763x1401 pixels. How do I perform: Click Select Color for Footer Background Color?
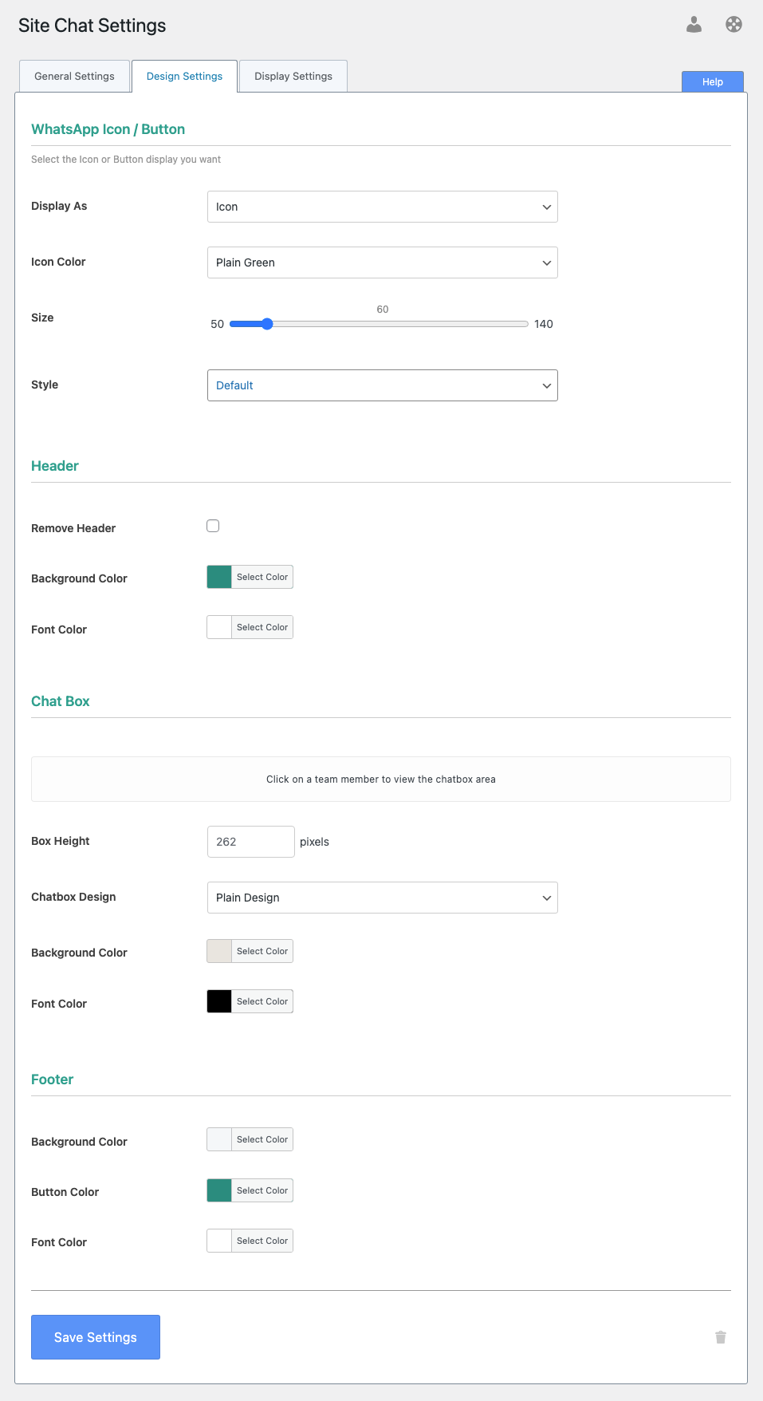[x=262, y=1139]
